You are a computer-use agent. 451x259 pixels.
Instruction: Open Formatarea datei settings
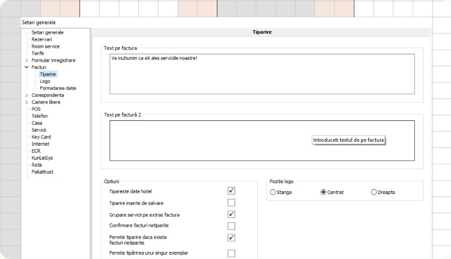pos(58,88)
